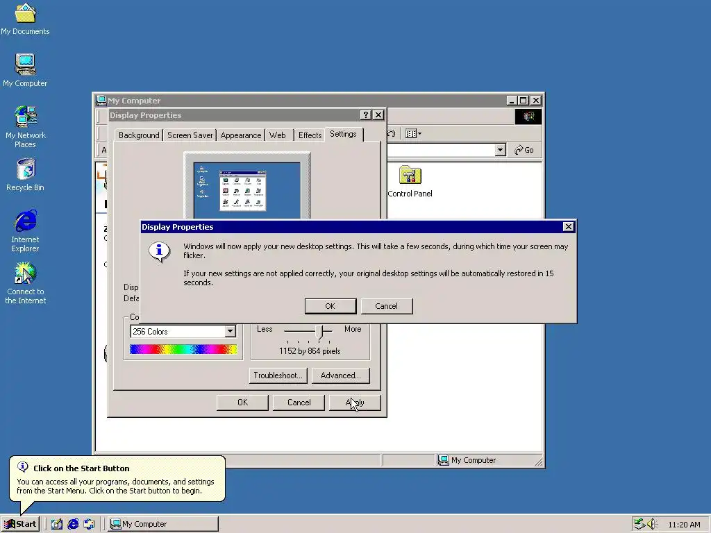Switch to the Web tab
This screenshot has width=711, height=533.
pyautogui.click(x=278, y=135)
